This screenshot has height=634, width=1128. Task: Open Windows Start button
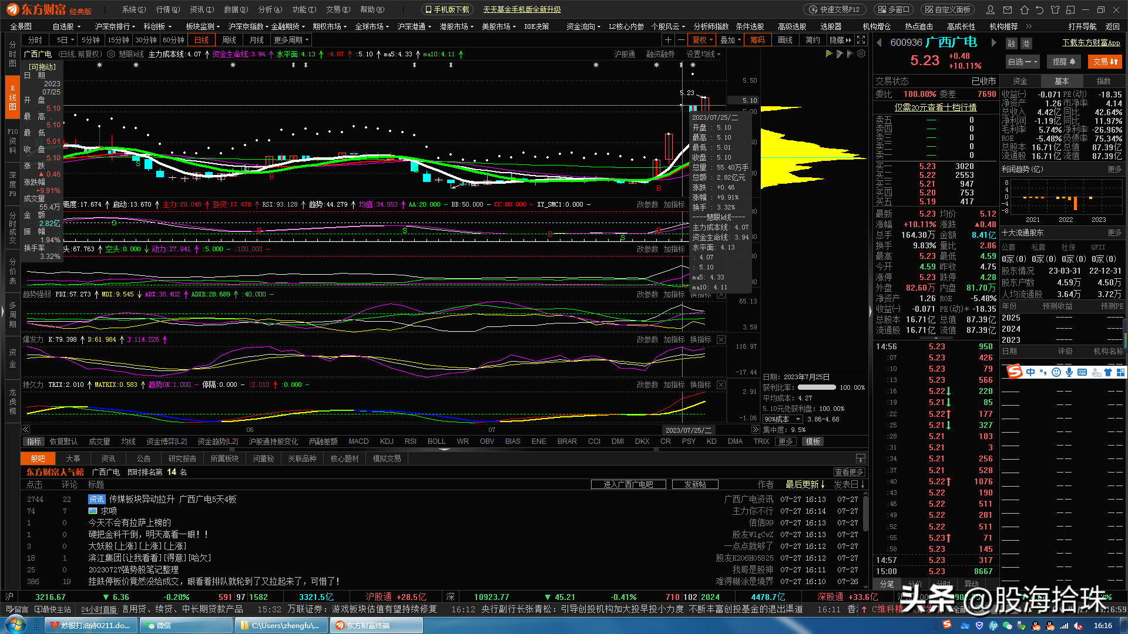click(x=15, y=625)
